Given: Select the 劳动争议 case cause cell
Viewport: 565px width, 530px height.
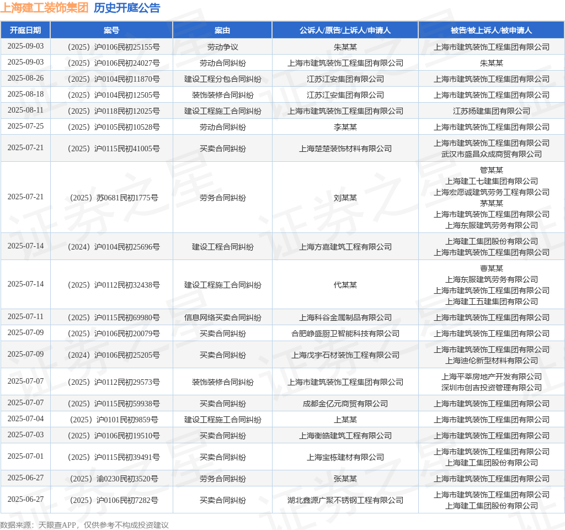Looking at the screenshot, I should 222,47.
